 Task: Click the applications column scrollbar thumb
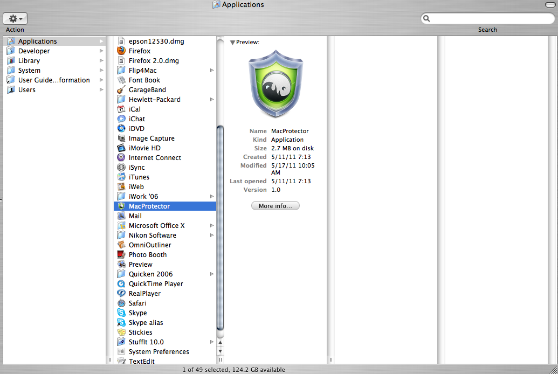[x=221, y=228]
